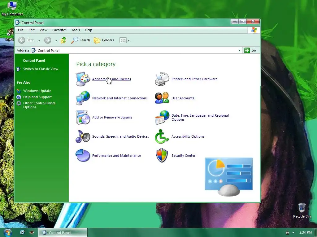The width and height of the screenshot is (317, 237).
Task: Click the Windows flag logo throbber
Action: click(x=254, y=30)
